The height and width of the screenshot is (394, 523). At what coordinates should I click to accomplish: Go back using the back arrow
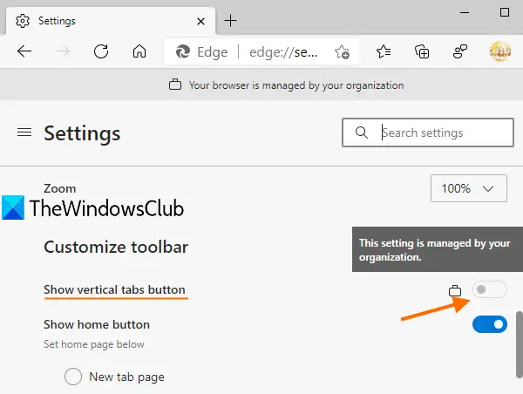[x=24, y=51]
